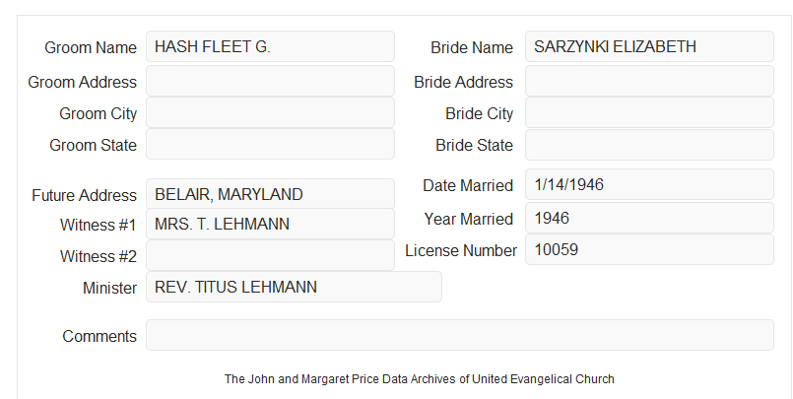Click the Price Data Archives footer text
Screen dimensions: 793x399
tap(420, 379)
